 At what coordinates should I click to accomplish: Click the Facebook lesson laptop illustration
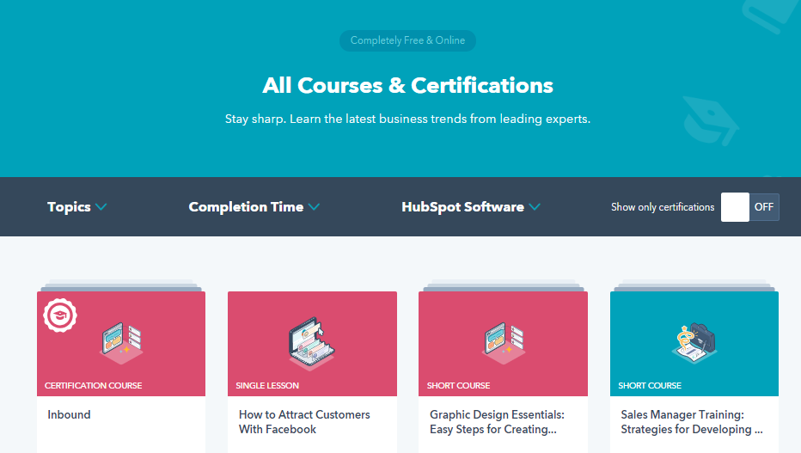(311, 342)
